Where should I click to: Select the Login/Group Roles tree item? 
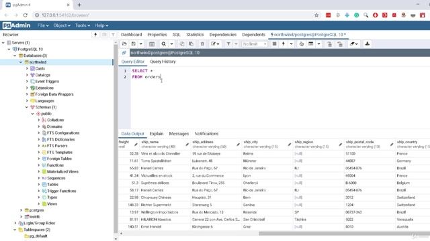(40, 223)
